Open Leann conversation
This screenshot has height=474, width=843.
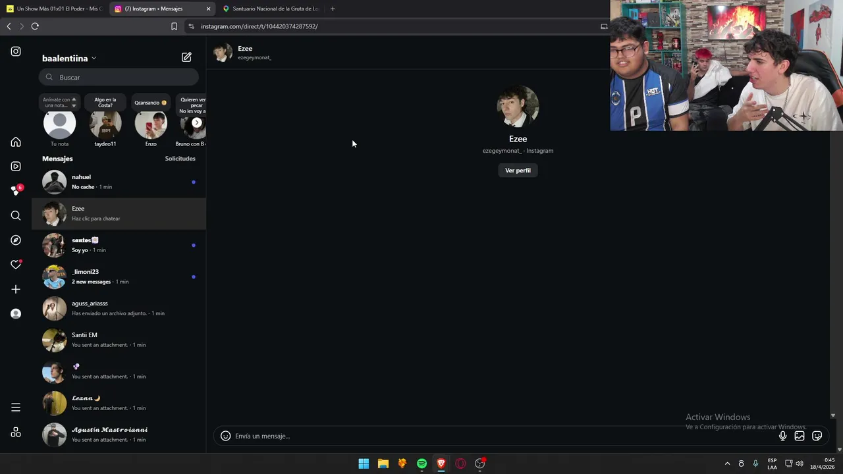click(119, 404)
